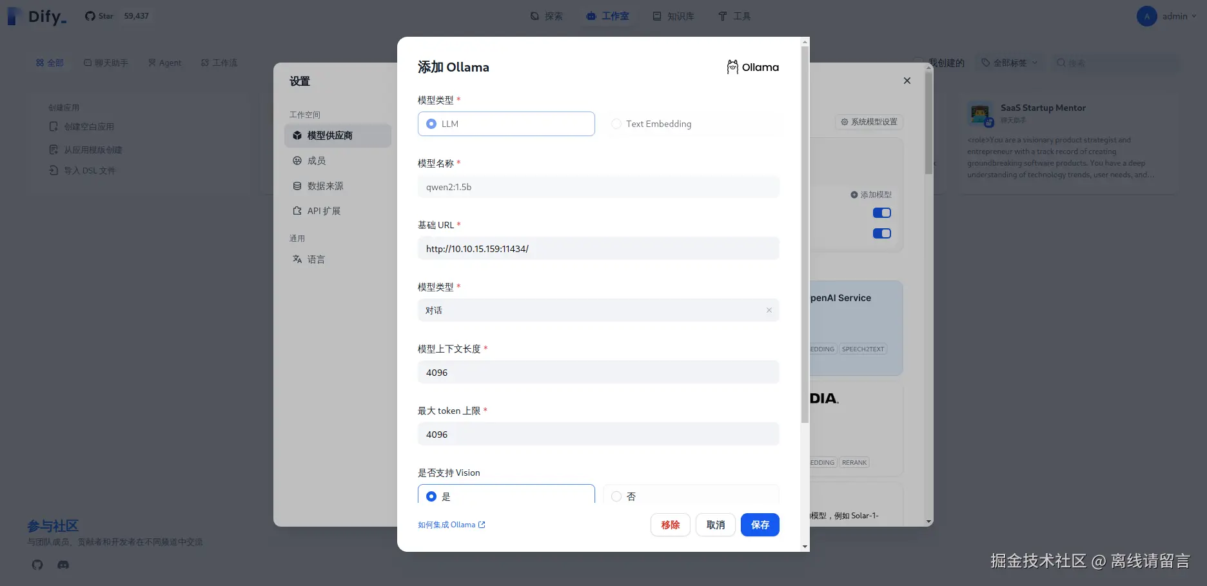Click the dialog vertical scrollbar thumb
This screenshot has width=1207, height=586.
point(805,235)
